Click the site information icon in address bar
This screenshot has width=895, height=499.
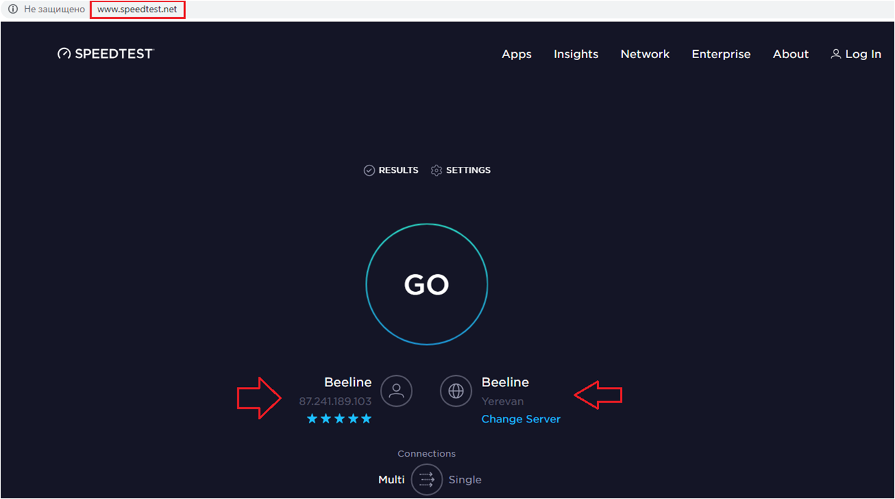pyautogui.click(x=12, y=10)
